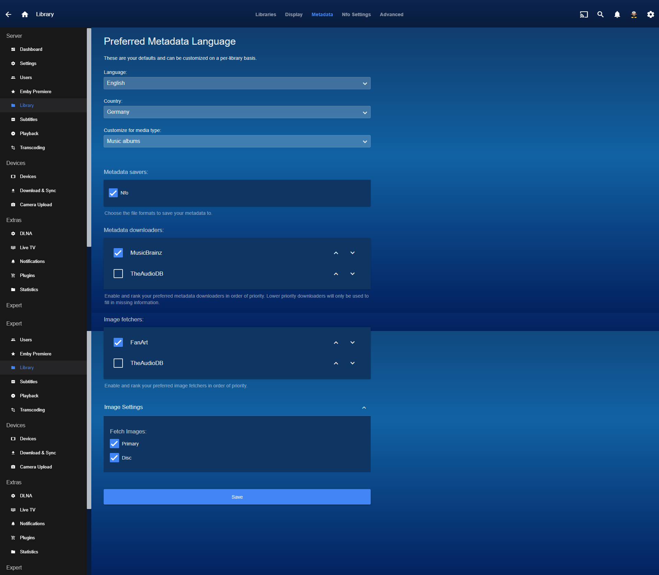This screenshot has width=659, height=575.
Task: Move downloader TheAudioDB down in priority
Action: 352,274
